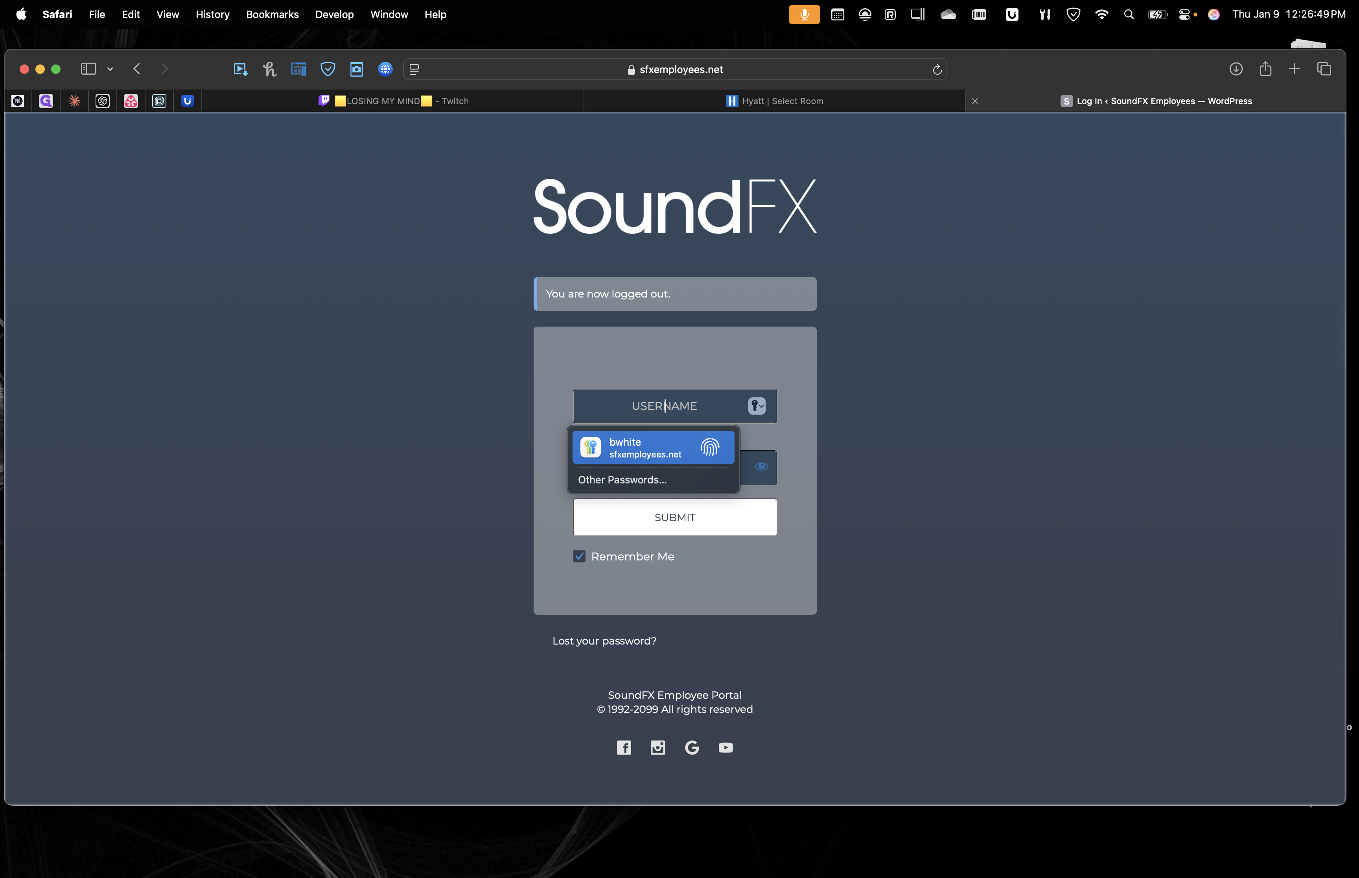Open the Facebook social icon
1359x878 pixels.
(x=624, y=748)
